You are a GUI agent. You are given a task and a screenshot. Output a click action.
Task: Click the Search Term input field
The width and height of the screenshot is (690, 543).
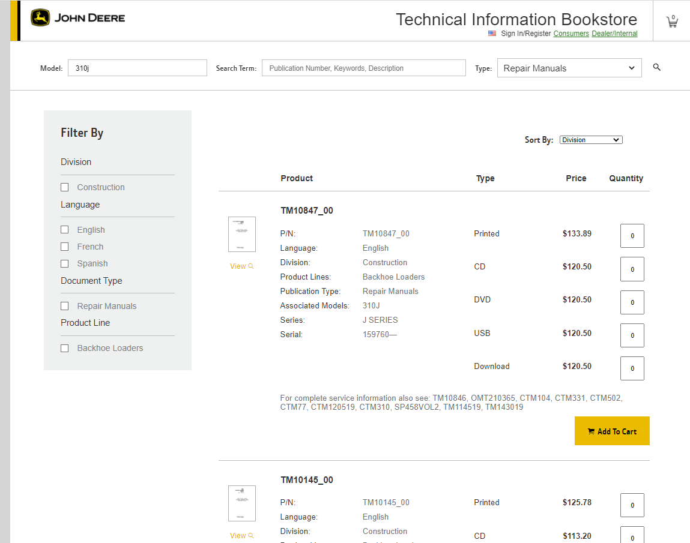click(x=364, y=68)
